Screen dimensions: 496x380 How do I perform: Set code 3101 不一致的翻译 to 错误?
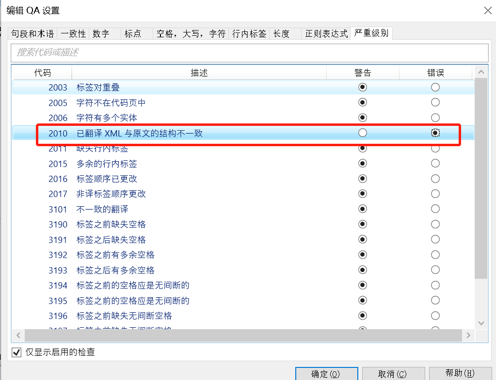click(435, 209)
